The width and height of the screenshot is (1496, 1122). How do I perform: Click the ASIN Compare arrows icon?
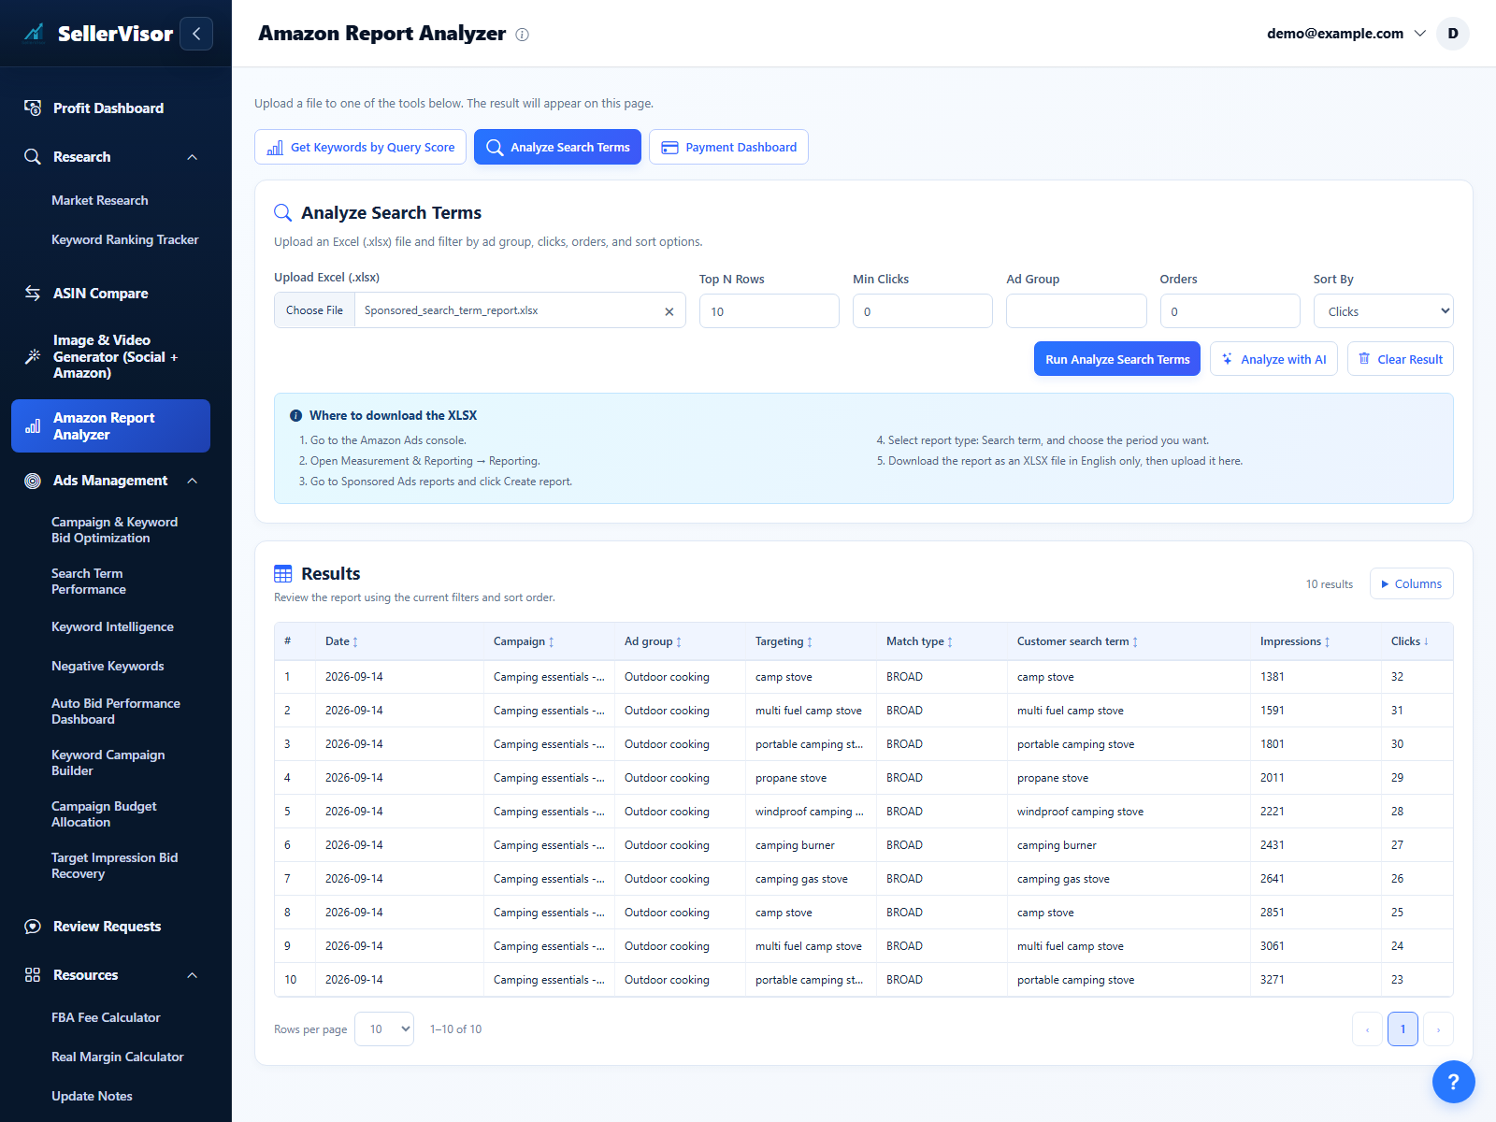tap(33, 293)
